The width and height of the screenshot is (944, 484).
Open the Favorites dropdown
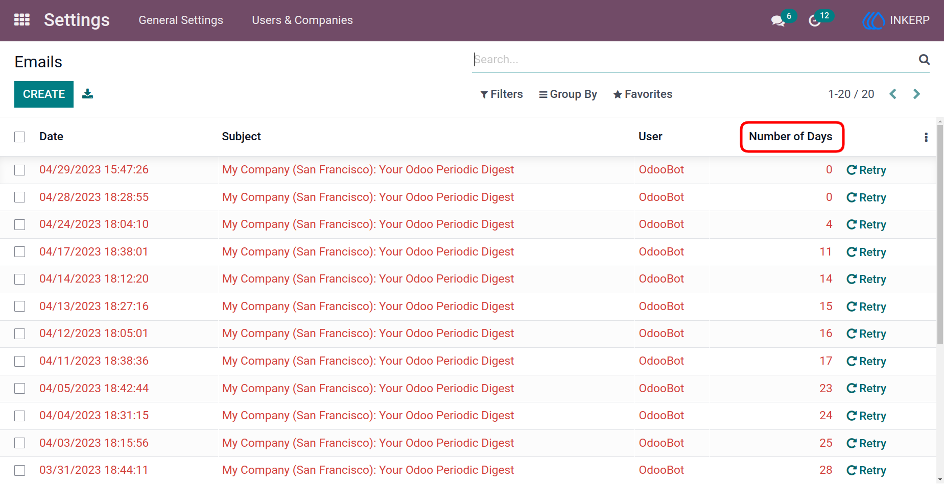[643, 94]
